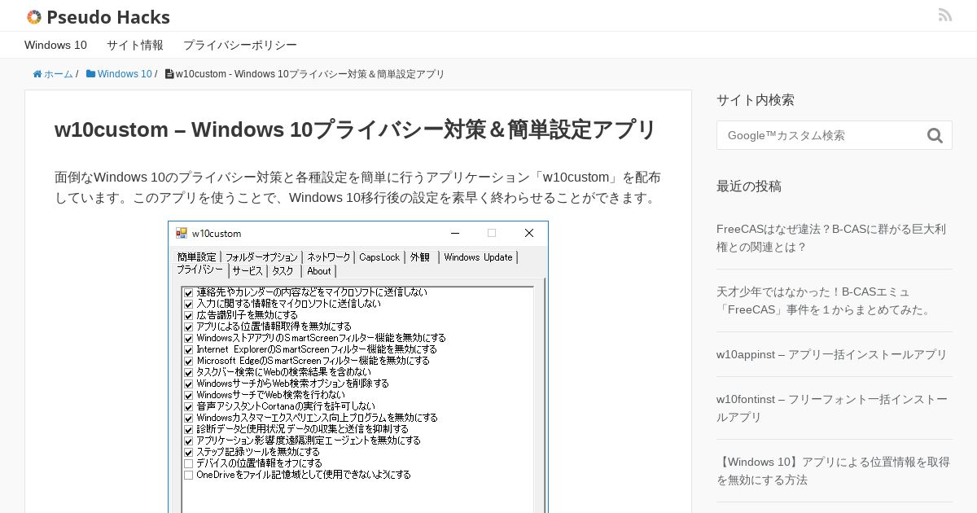Image resolution: width=977 pixels, height=513 pixels.
Task: Uncheck タスクバー検索にWebの検索結果を含めない
Action: pyautogui.click(x=188, y=372)
